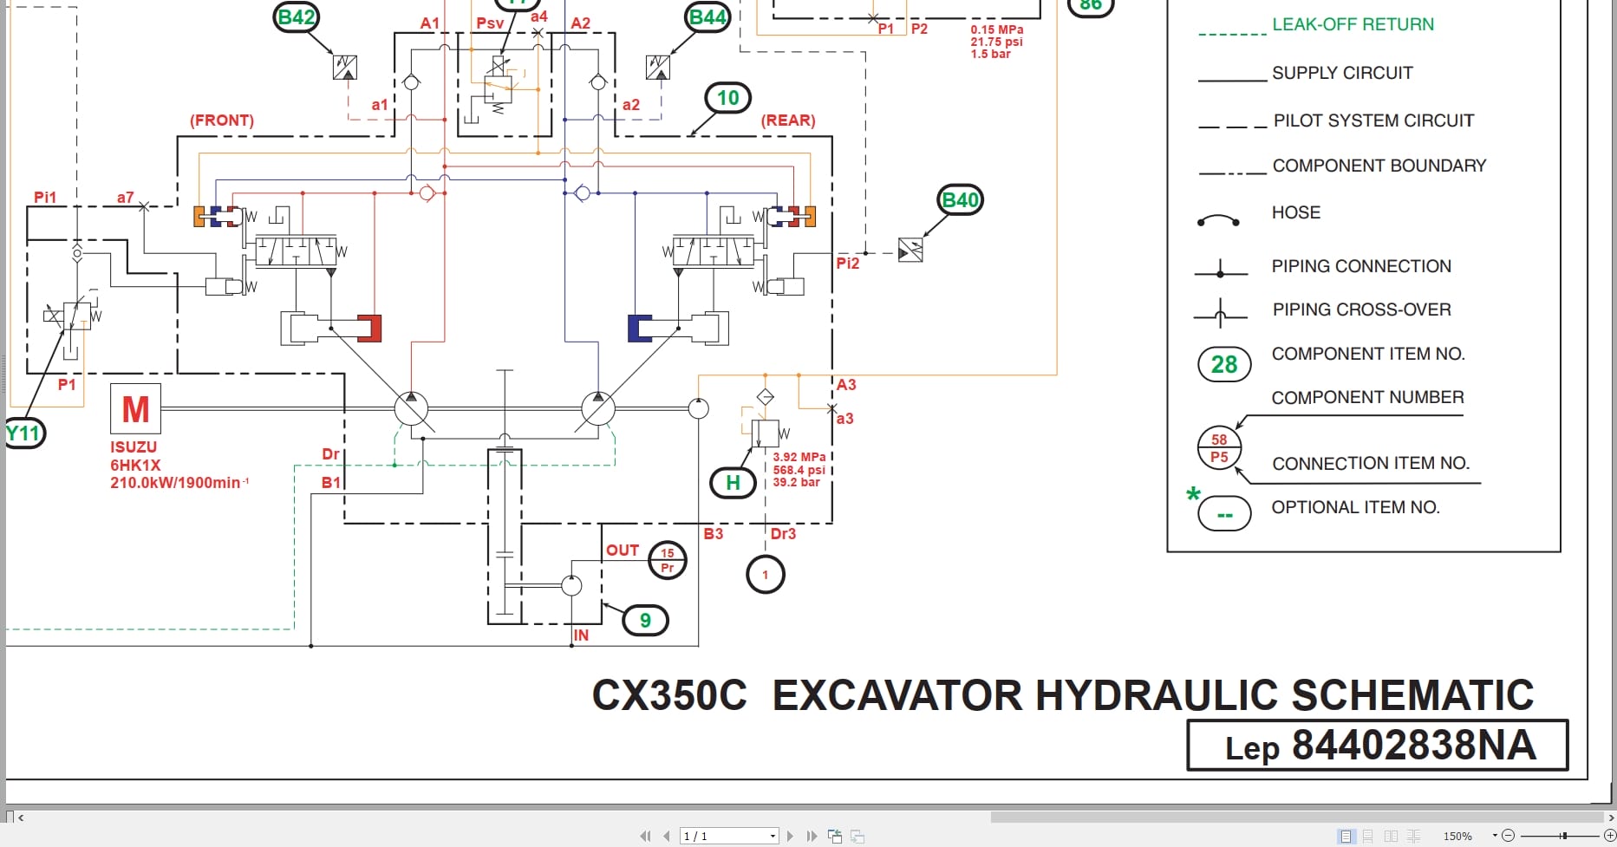Click the vertical scrollbar on the right edge
Image resolution: width=1617 pixels, height=847 pixels.
pos(1611,390)
